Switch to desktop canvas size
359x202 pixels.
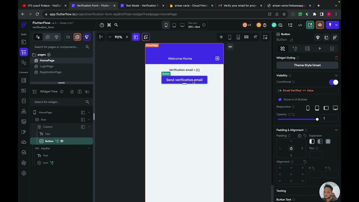[182, 25]
